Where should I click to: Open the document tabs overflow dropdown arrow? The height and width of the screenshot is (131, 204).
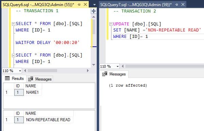95,5
